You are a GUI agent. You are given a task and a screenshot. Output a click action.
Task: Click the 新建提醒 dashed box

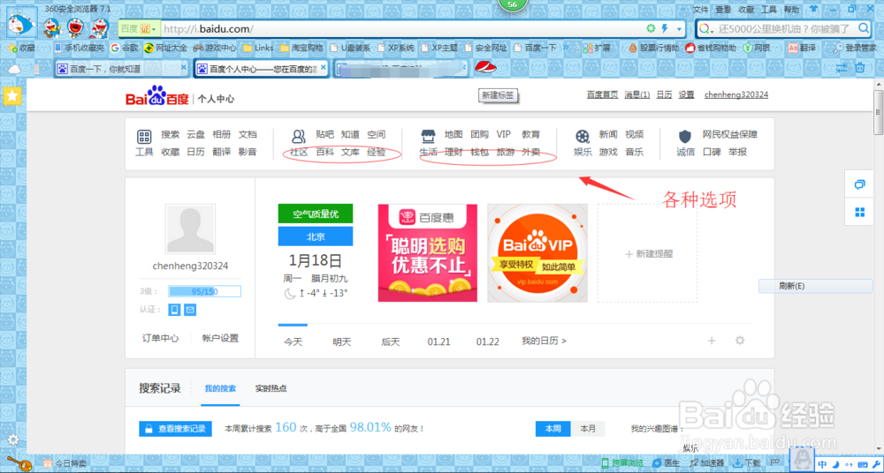coord(648,253)
